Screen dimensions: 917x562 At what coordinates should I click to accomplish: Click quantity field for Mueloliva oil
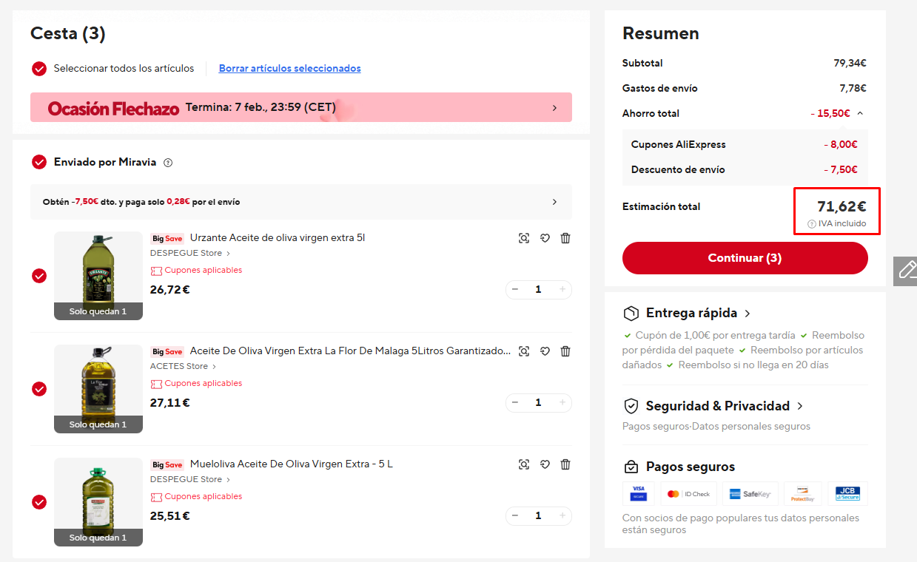point(538,516)
